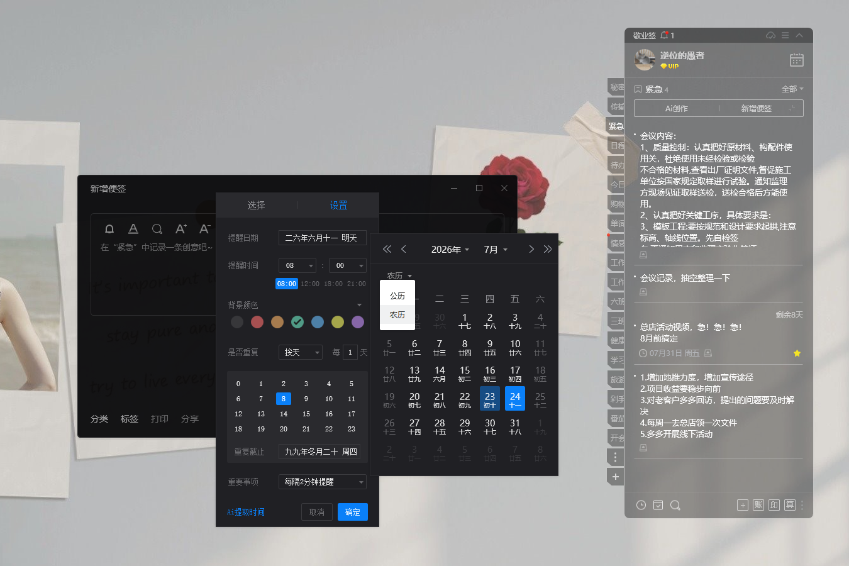Click the Ai创作 button in 敬业签

[677, 108]
